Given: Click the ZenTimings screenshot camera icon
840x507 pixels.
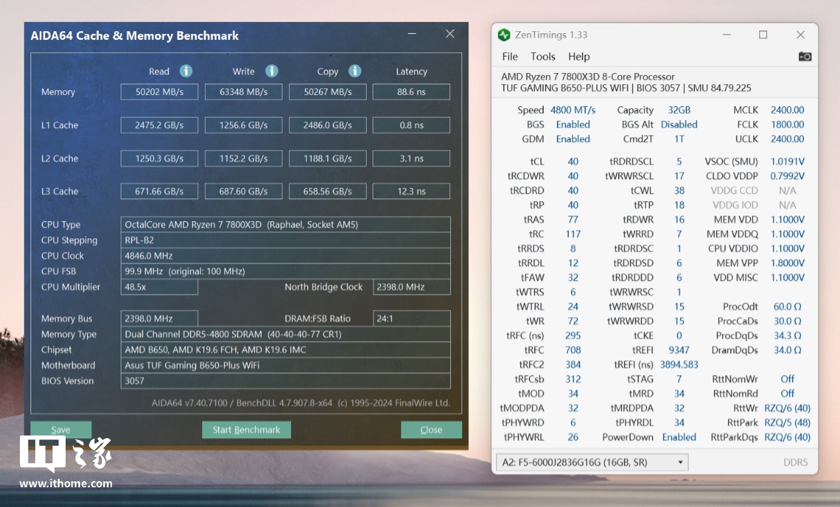Looking at the screenshot, I should (x=805, y=56).
